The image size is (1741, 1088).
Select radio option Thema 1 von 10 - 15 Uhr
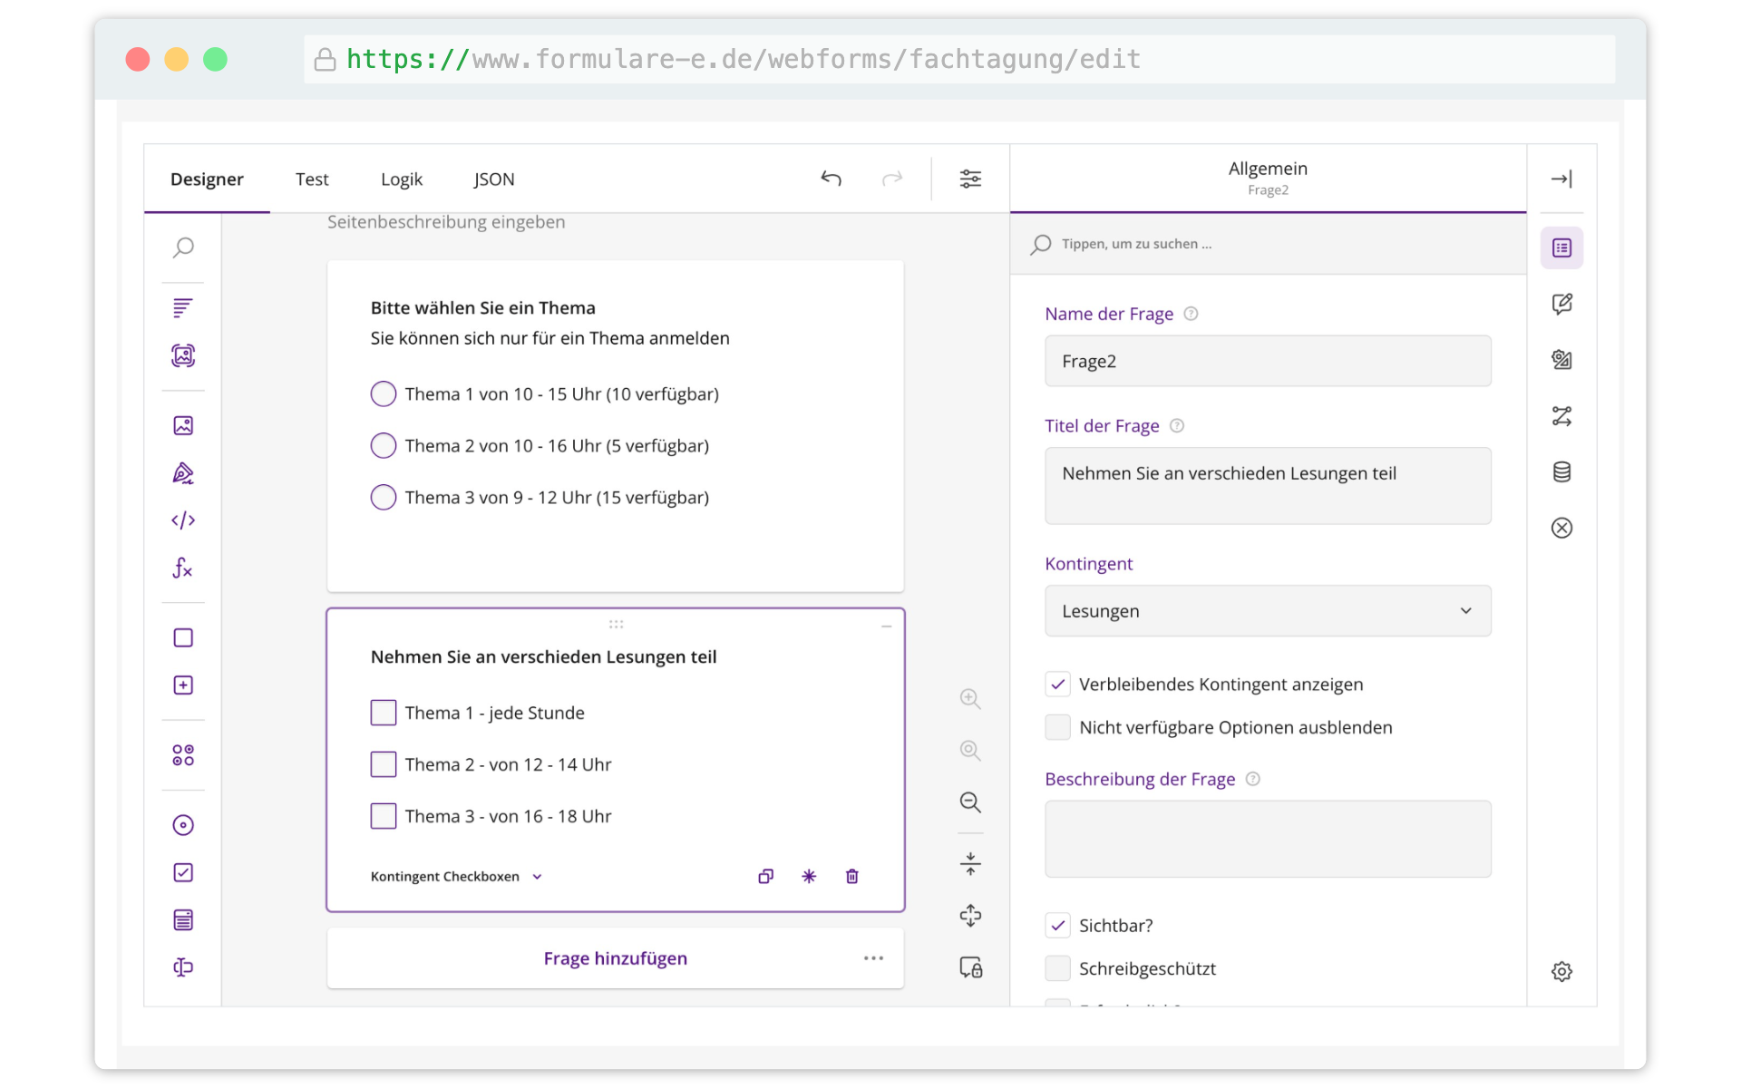tap(384, 393)
